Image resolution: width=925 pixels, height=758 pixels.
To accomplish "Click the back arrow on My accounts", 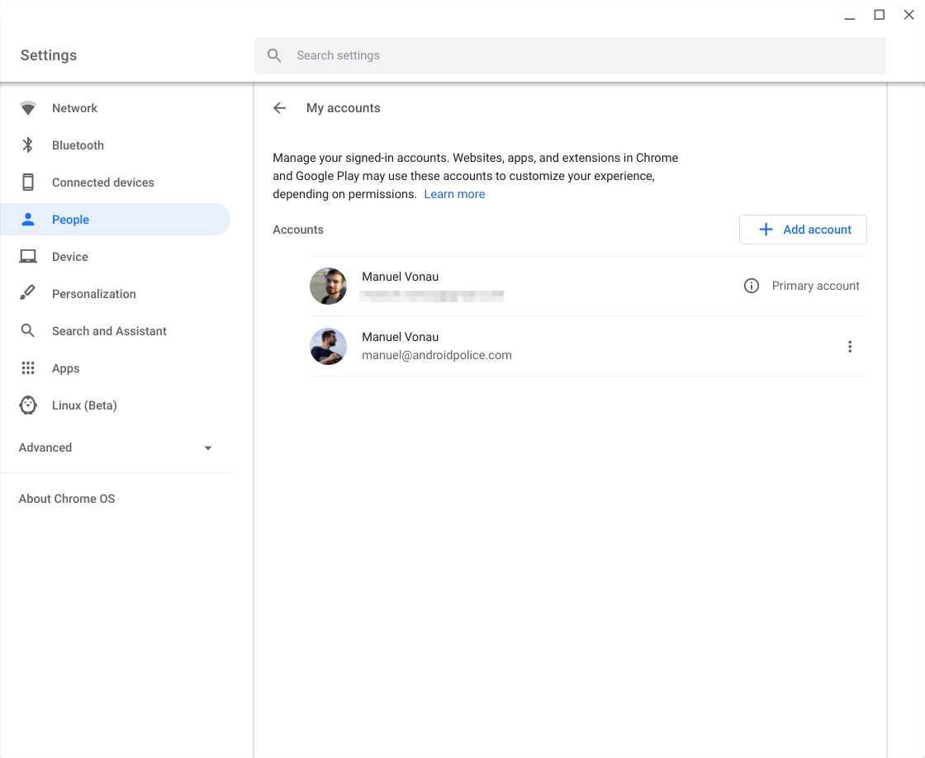I will [x=279, y=107].
